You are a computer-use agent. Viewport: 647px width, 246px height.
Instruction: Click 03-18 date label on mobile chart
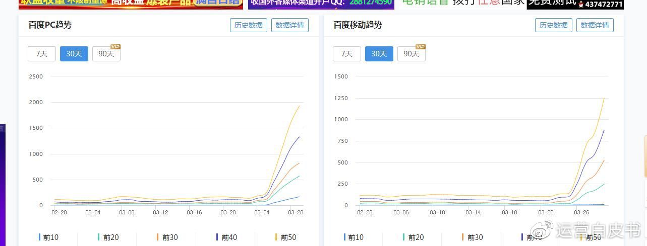coord(509,213)
